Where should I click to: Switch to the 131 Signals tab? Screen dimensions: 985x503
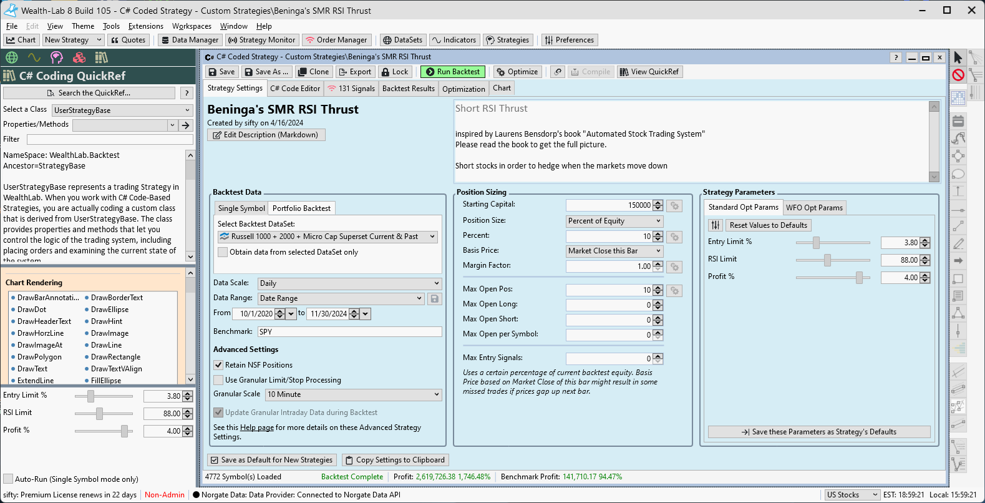(x=351, y=89)
